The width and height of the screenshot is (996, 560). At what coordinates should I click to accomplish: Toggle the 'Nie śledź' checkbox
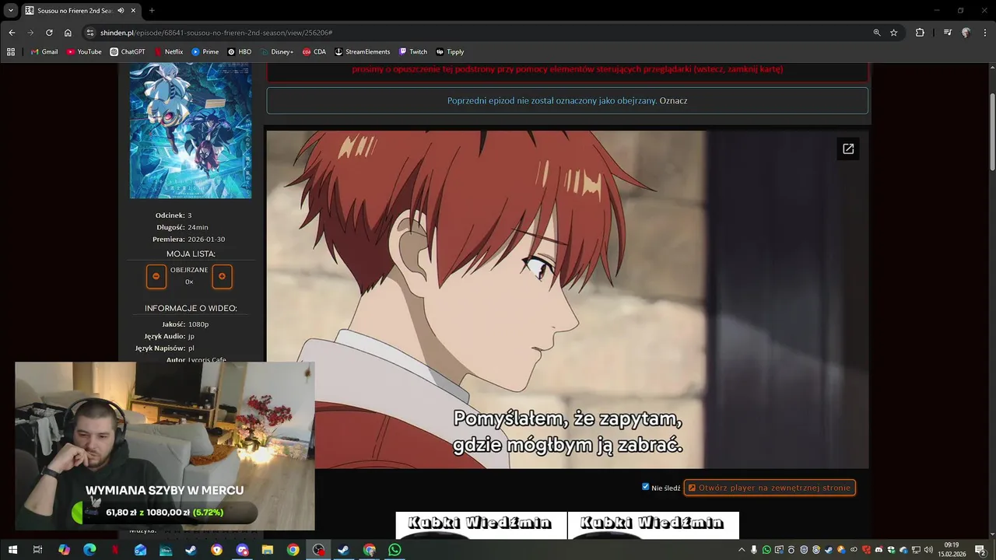[x=645, y=487]
